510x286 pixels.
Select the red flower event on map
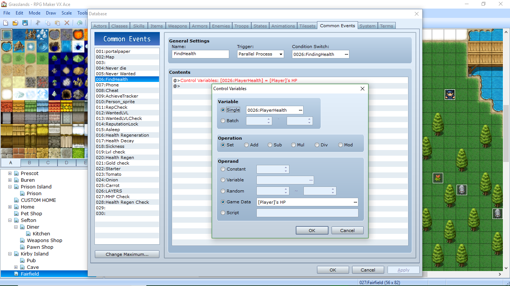pyautogui.click(x=438, y=178)
